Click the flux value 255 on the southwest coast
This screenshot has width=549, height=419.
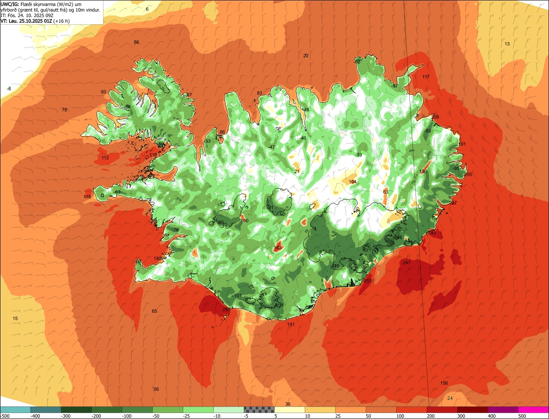click(226, 309)
